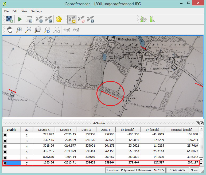Screen dimensions: 206x175
Task: Toggle visibility checkbox for GCP ID 4
Action: point(5,147)
